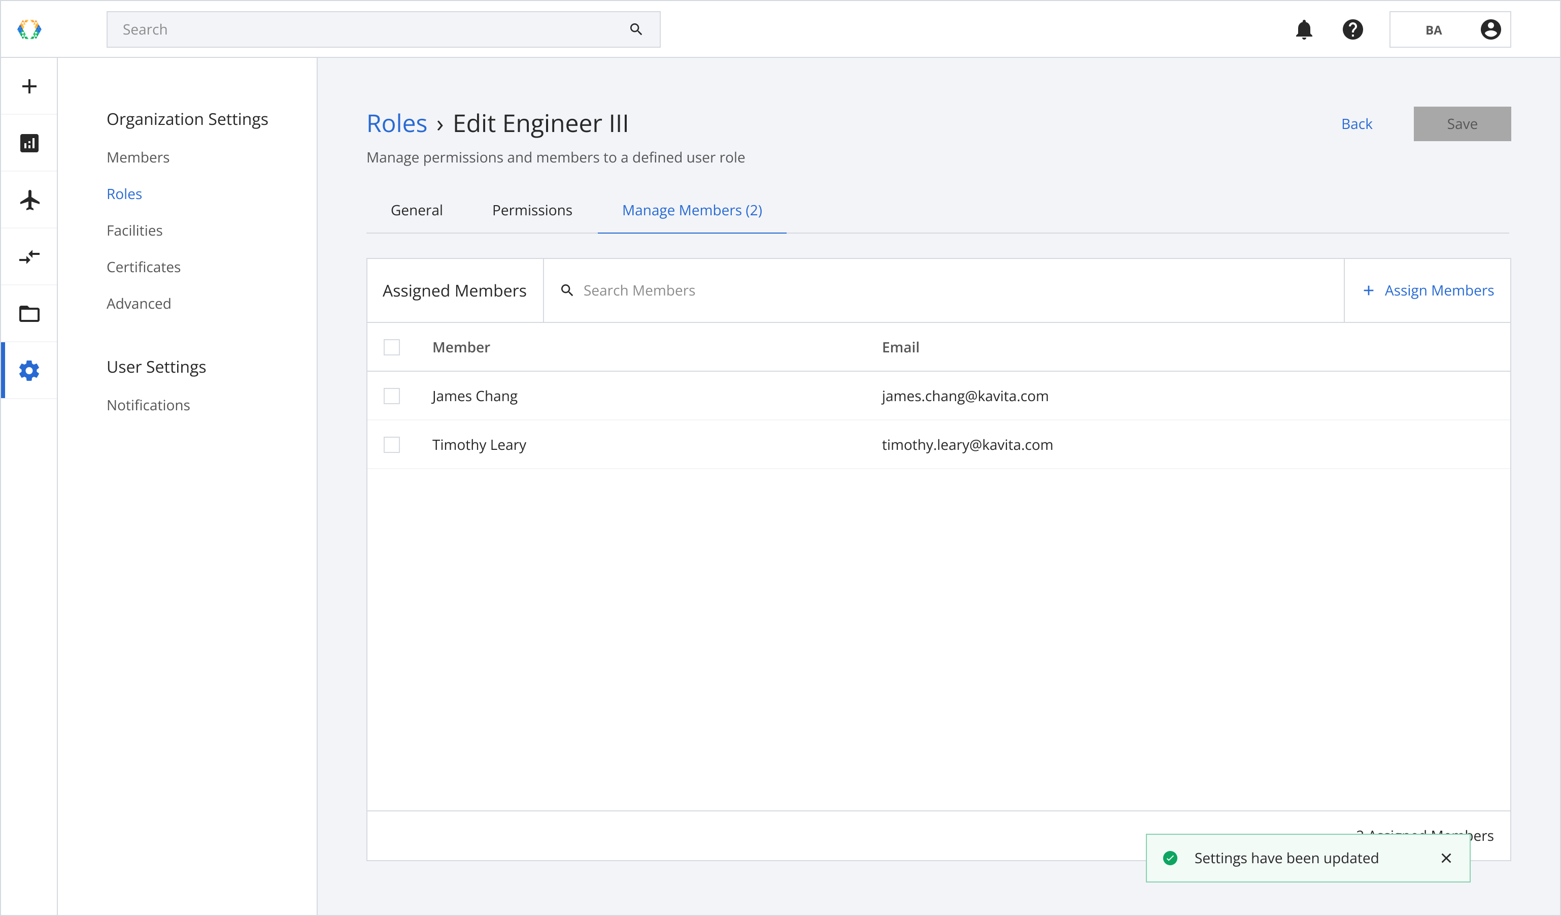This screenshot has height=916, width=1561.
Task: Open the transfer arrows icon in sidebar
Action: 29,256
